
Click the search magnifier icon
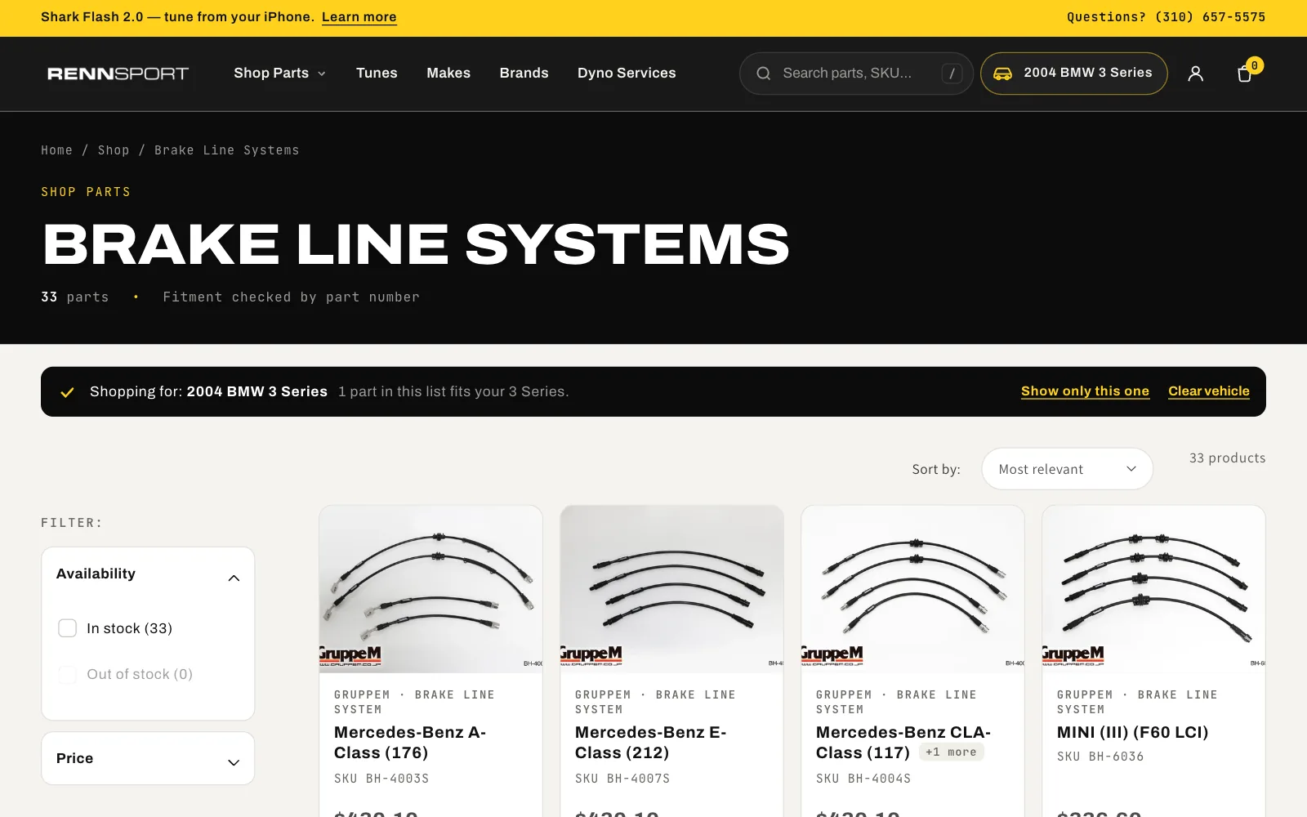764,74
